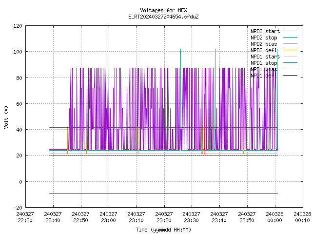
Task: Click the green NPD2 stop legend line sample
Action: click(291, 38)
